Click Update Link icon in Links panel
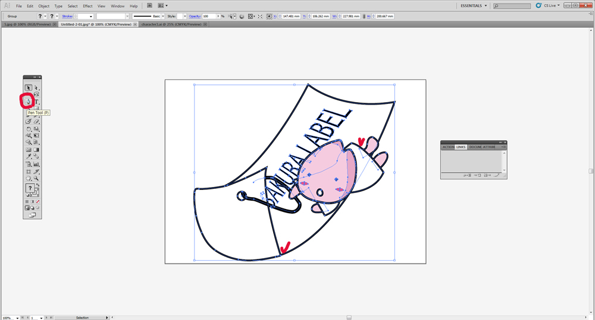Screen dimensions: 595x320 pyautogui.click(x=487, y=175)
